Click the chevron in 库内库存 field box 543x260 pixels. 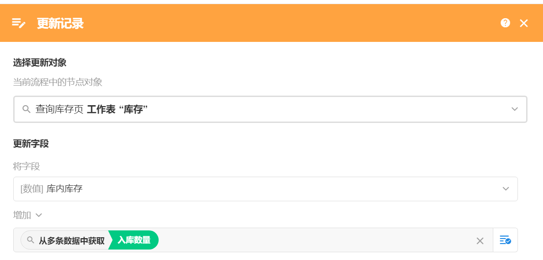506,189
